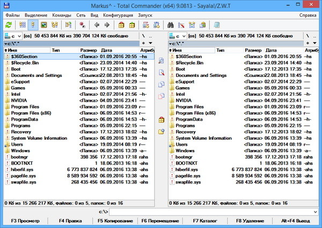Open the Конфигурация menu
Screen dimensions: 322x228
(118, 15)
